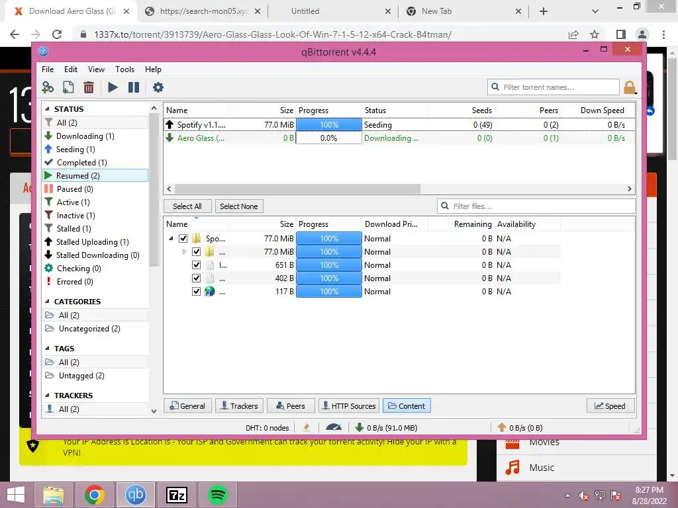Screen dimensions: 678x508
Task: Uncheck the 402 B file checkbox
Action: tap(196, 278)
